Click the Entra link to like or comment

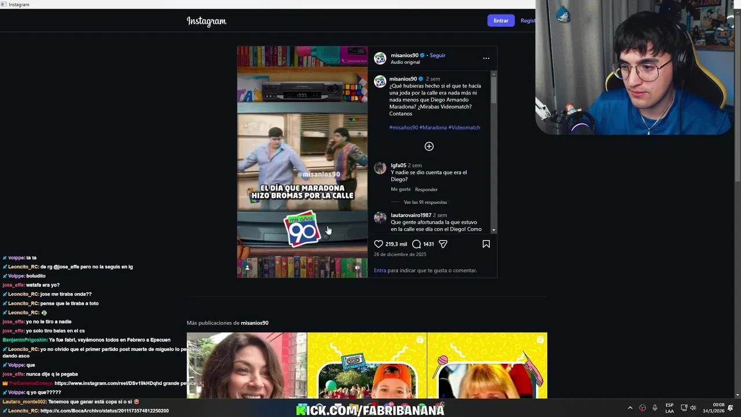point(380,270)
